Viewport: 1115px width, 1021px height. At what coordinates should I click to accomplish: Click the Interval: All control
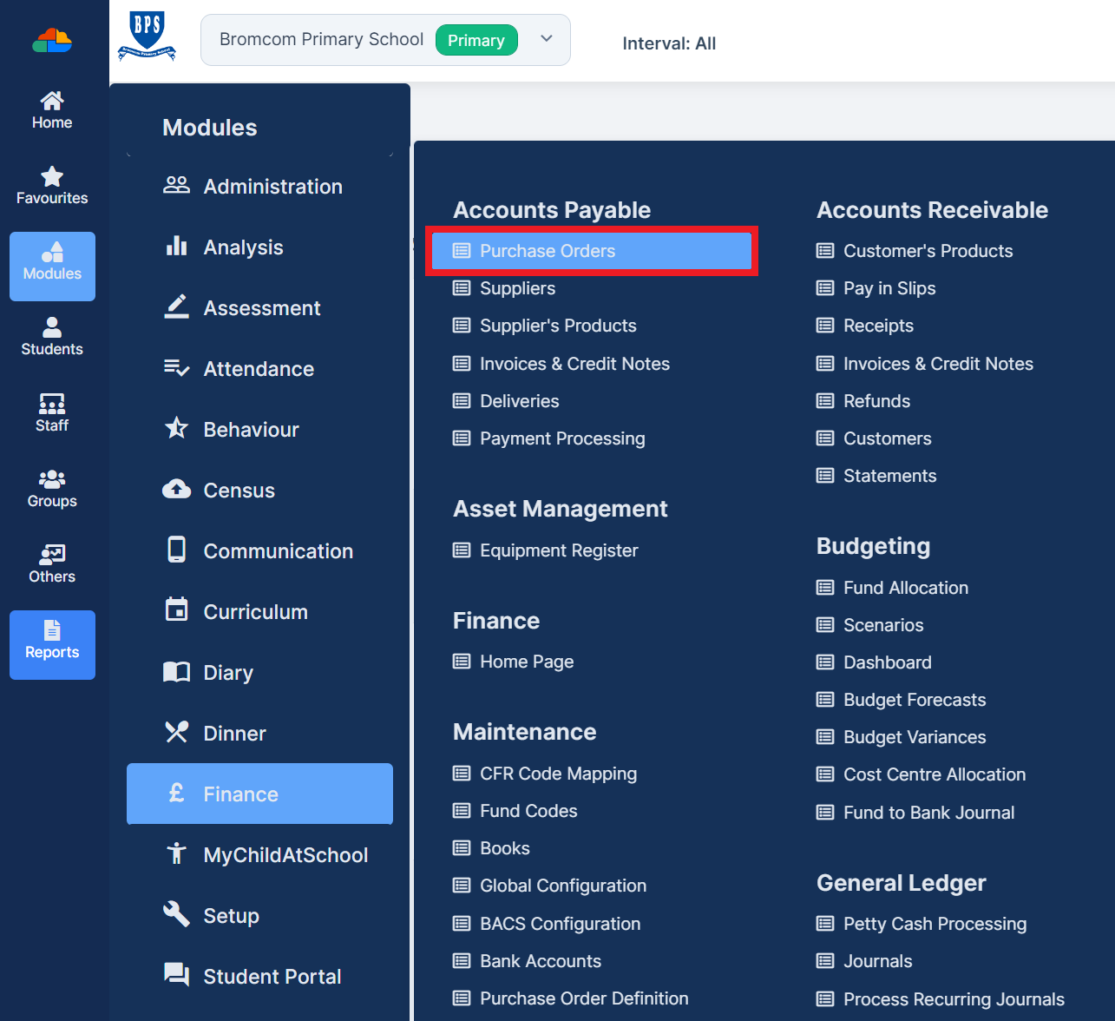point(669,43)
